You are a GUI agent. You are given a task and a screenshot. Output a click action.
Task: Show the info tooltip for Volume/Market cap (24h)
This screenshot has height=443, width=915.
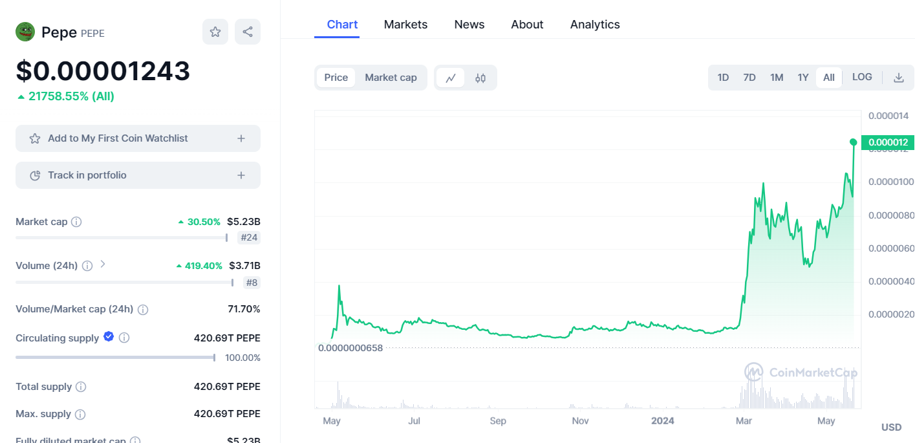(x=143, y=309)
